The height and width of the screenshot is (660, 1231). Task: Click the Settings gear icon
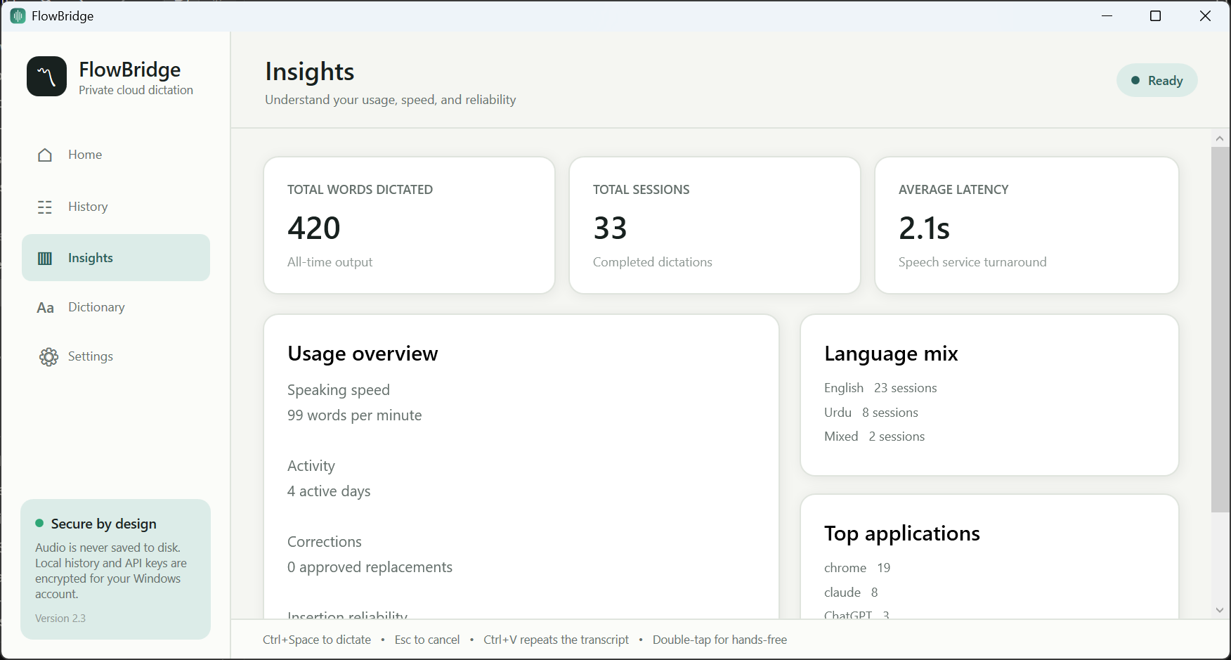pos(48,357)
